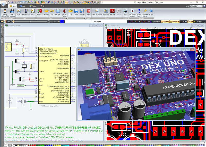Toggle the Millimetres units button
Viewport: 206px width, 147px height.
(x=175, y=22)
